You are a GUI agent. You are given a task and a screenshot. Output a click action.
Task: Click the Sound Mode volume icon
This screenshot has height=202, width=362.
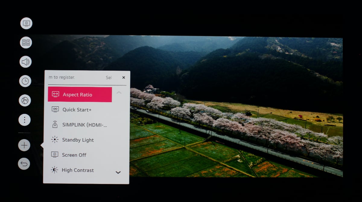(26, 62)
